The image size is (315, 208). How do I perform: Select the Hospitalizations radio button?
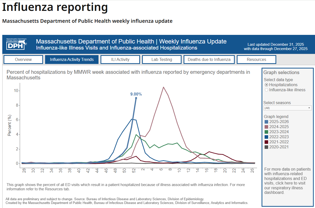(x=266, y=85)
